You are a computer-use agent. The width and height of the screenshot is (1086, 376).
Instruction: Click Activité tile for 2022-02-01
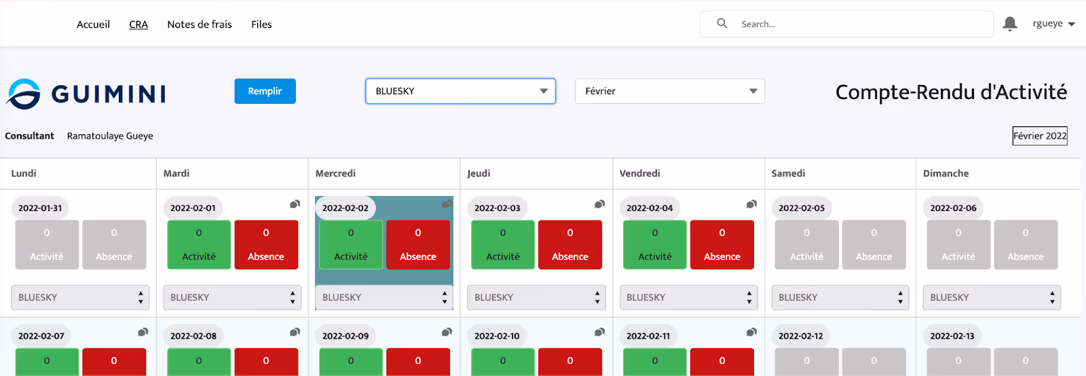[199, 244]
